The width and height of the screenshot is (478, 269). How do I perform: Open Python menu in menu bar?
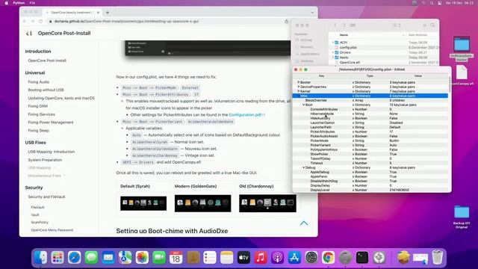click(x=19, y=3)
